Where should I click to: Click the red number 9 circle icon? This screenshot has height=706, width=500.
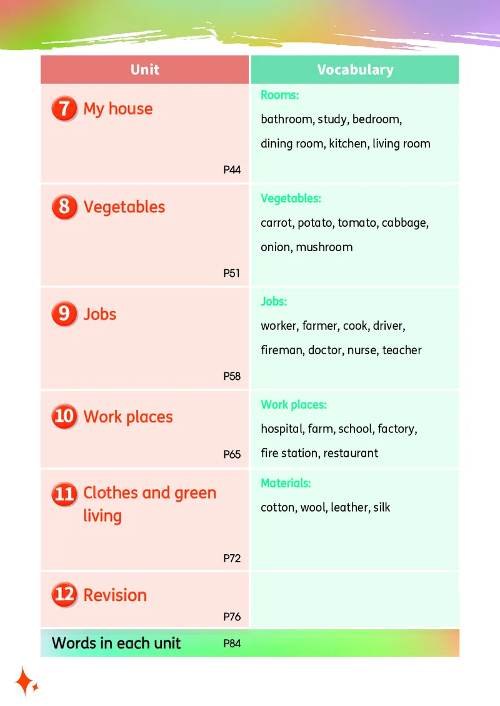click(64, 314)
